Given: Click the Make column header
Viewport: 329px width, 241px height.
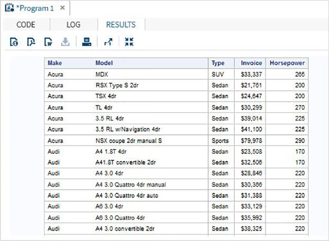Looking at the screenshot, I should [55, 63].
